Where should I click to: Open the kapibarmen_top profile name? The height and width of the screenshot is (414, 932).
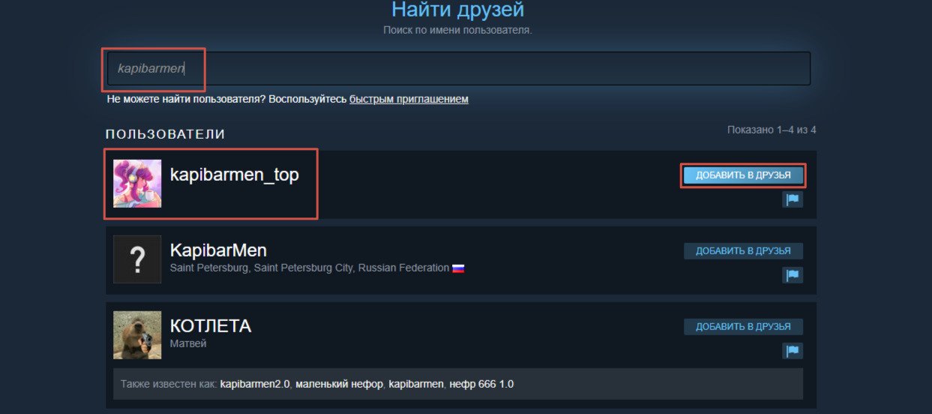pyautogui.click(x=234, y=175)
